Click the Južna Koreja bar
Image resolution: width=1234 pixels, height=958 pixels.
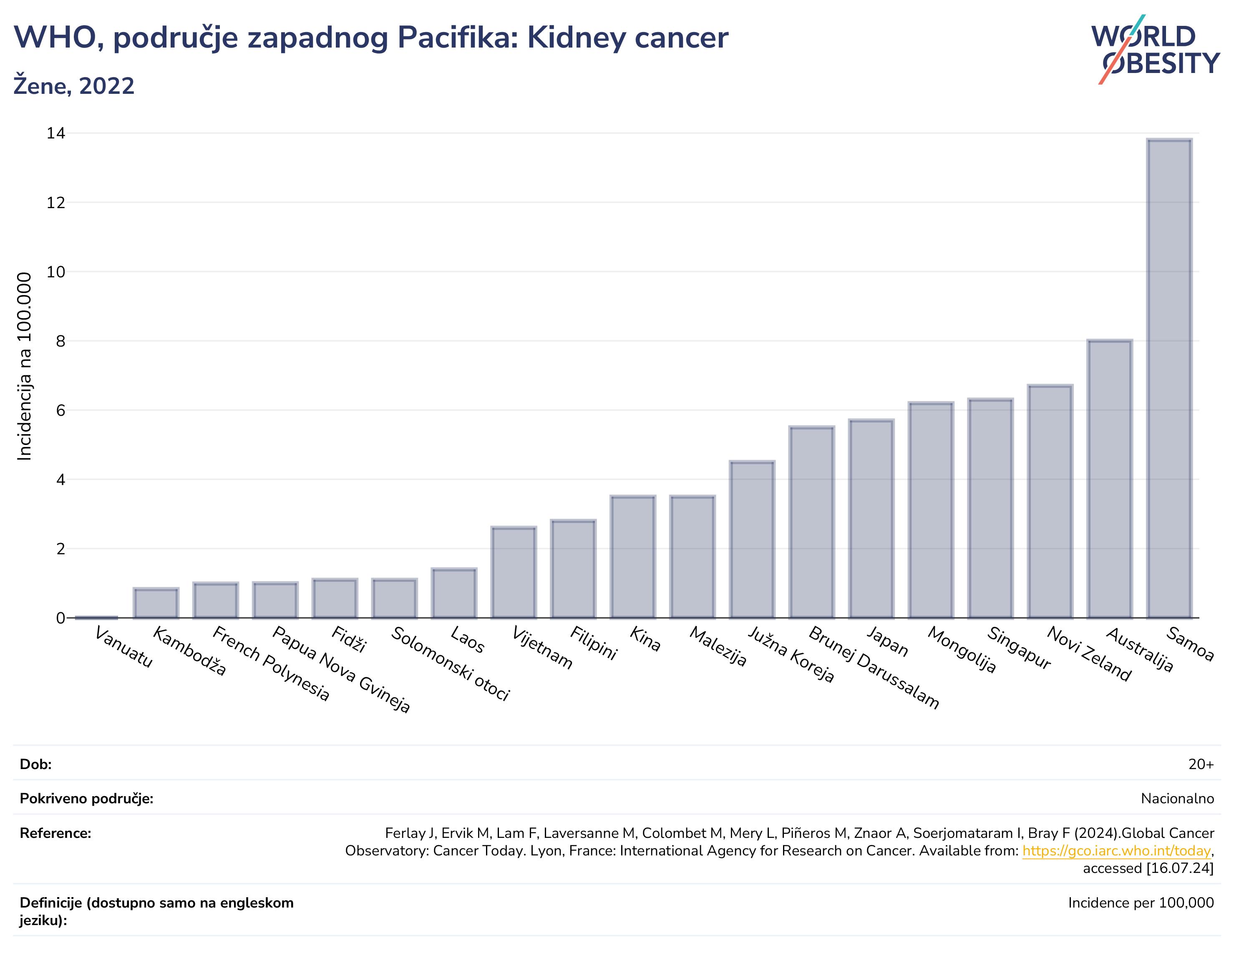pyautogui.click(x=752, y=539)
